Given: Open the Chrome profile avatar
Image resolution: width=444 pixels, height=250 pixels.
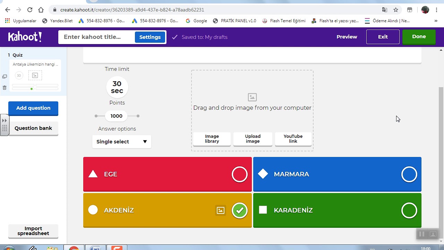Looking at the screenshot, I should [425, 10].
